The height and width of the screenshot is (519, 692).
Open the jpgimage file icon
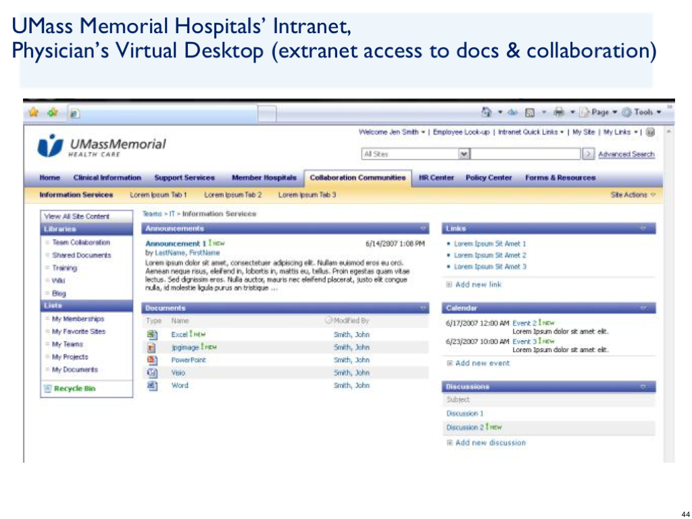coord(152,347)
